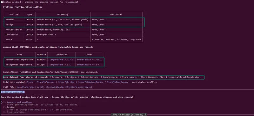Click the selection arrow beside option 1
Image resolution: width=254 pixels, height=116 pixels.
(2, 102)
